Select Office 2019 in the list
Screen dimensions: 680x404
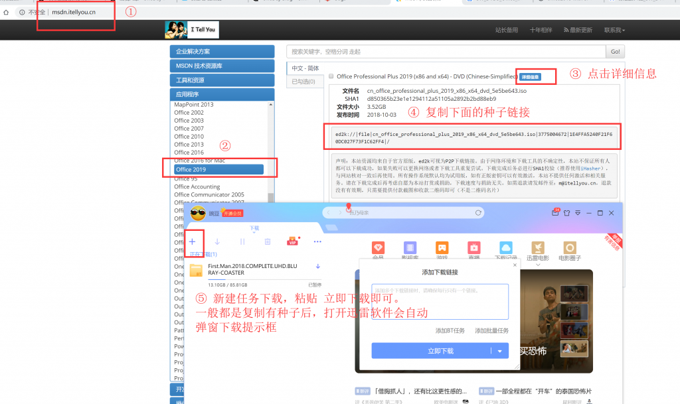218,169
